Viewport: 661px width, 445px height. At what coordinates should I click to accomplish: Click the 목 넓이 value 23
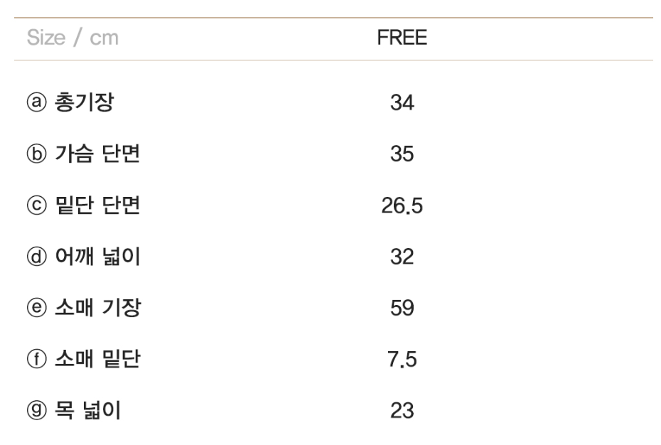(x=402, y=411)
